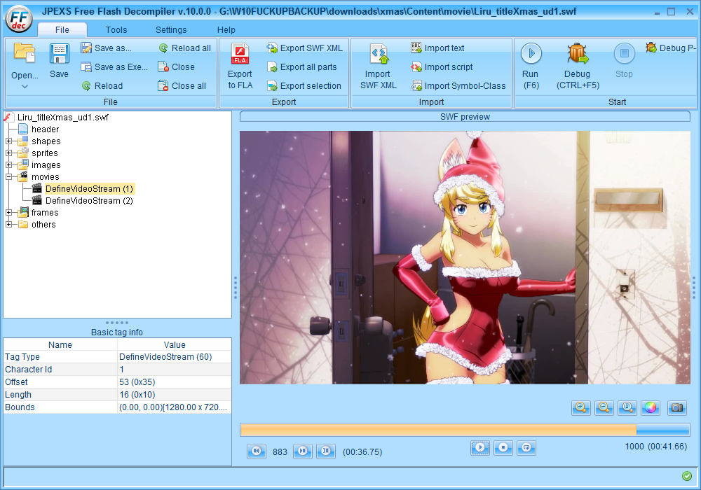Open the Settings ribbon tab
Image resolution: width=701 pixels, height=490 pixels.
(171, 30)
